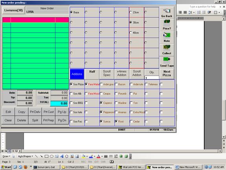The width and height of the screenshot is (226, 170).
Task: Click the Prt Delv button
Action: point(35,112)
